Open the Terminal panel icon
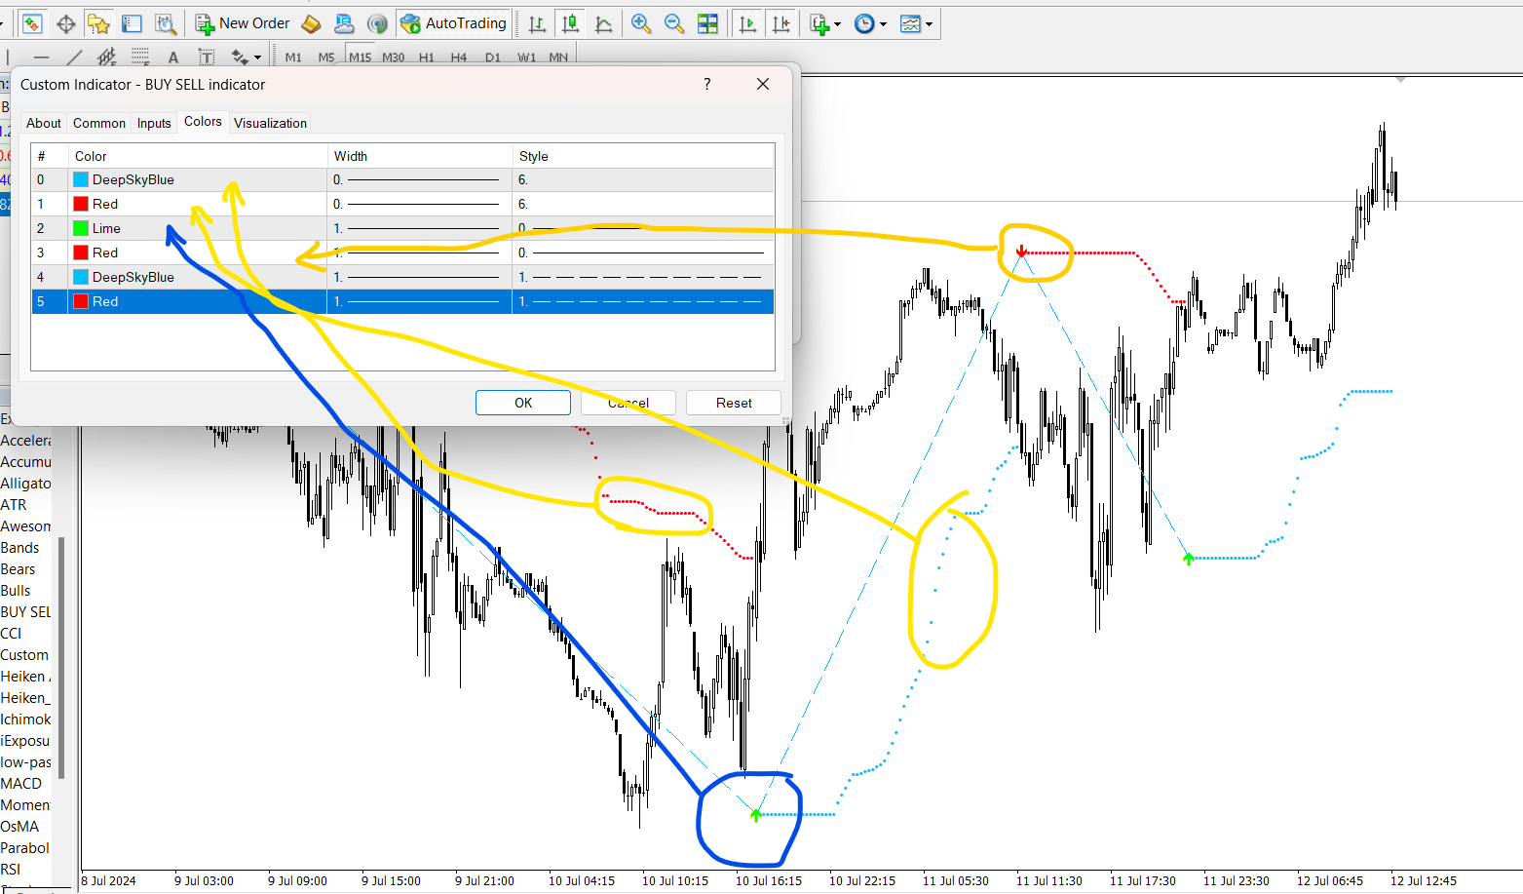The image size is (1523, 894). coord(133,23)
